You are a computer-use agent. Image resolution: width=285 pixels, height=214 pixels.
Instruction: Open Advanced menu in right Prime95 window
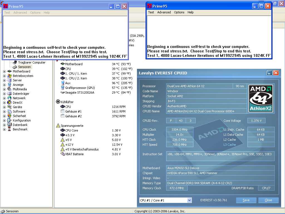164,12
